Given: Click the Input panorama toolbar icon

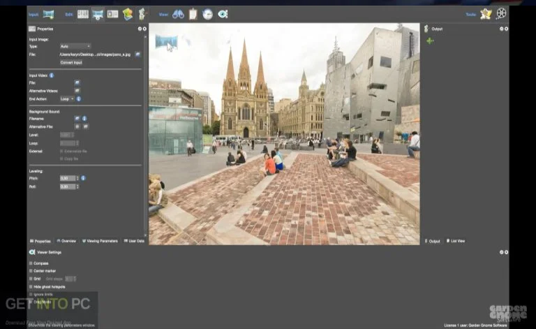Looking at the screenshot, I should pos(49,15).
